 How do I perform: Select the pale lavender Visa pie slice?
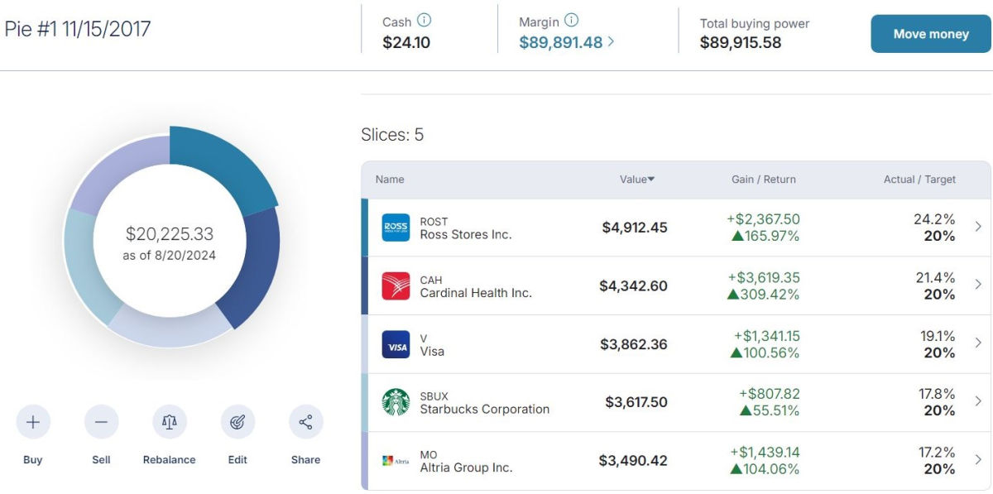(168, 329)
